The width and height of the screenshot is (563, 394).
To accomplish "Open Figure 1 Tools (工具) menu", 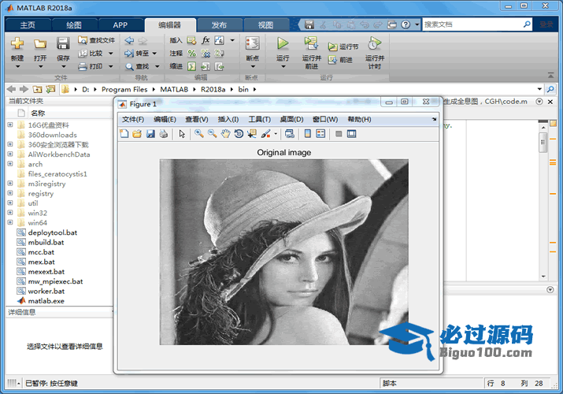I will (x=260, y=119).
